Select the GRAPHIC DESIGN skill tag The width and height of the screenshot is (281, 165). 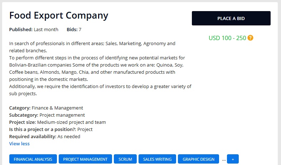pos(198,159)
